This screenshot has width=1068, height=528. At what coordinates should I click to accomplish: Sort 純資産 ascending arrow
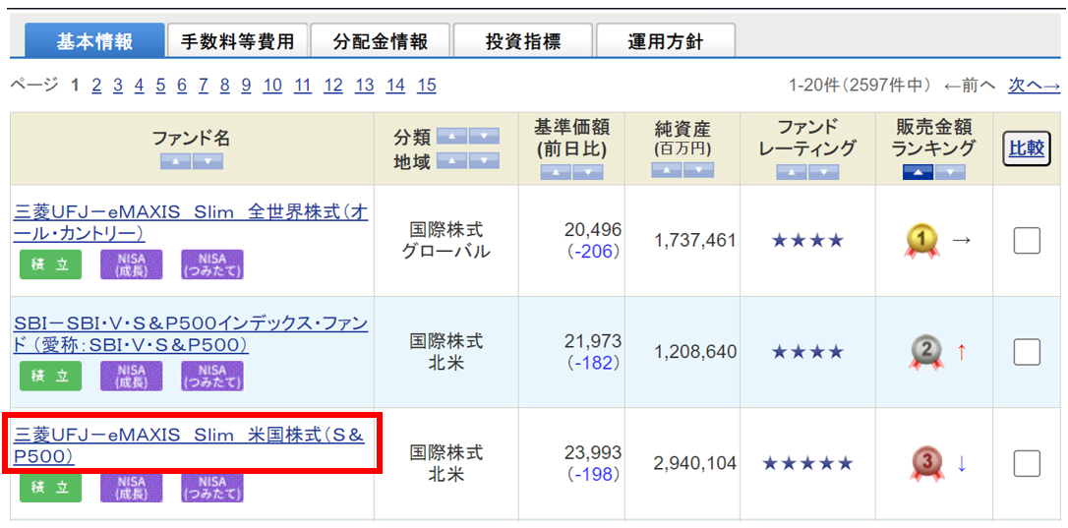pos(666,170)
